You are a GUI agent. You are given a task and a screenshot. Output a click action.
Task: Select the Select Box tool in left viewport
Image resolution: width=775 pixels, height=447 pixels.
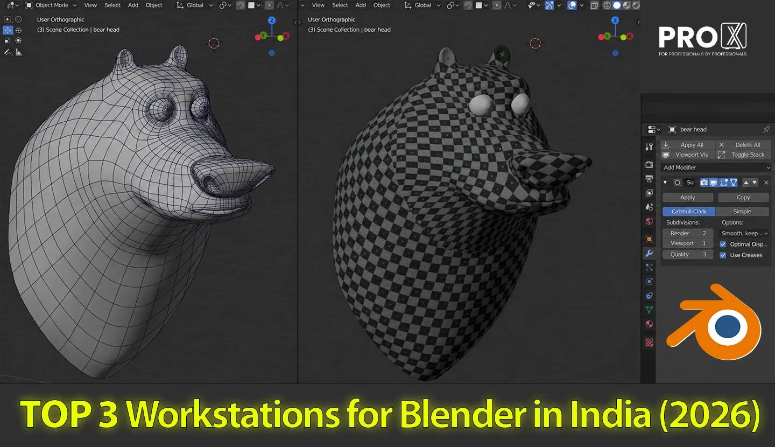pyautogui.click(x=8, y=19)
